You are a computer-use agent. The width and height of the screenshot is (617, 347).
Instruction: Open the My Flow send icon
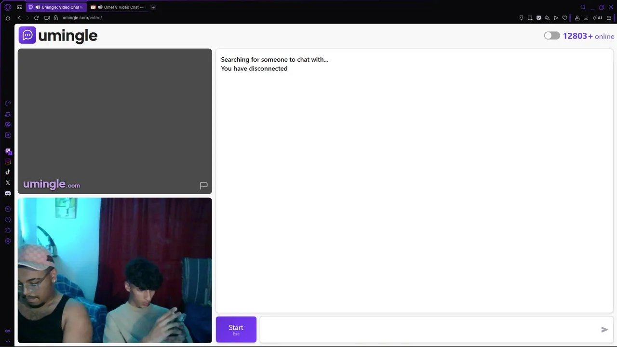click(556, 18)
